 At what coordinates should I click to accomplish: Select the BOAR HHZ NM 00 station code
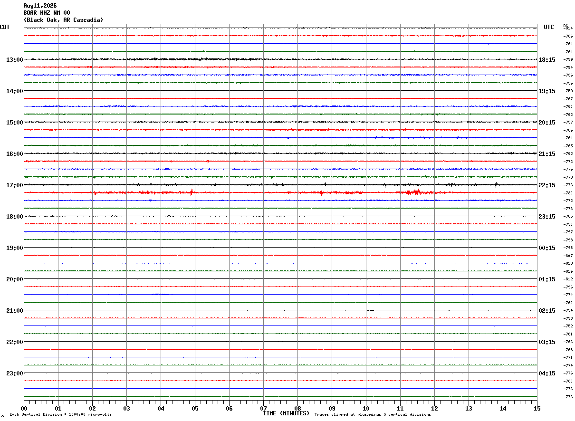coord(47,13)
